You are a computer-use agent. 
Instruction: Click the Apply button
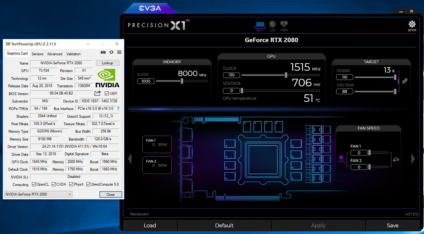tap(318, 225)
